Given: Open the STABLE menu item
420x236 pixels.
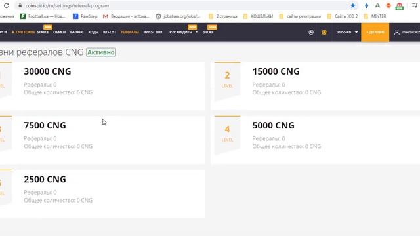Looking at the screenshot, I should (x=43, y=32).
